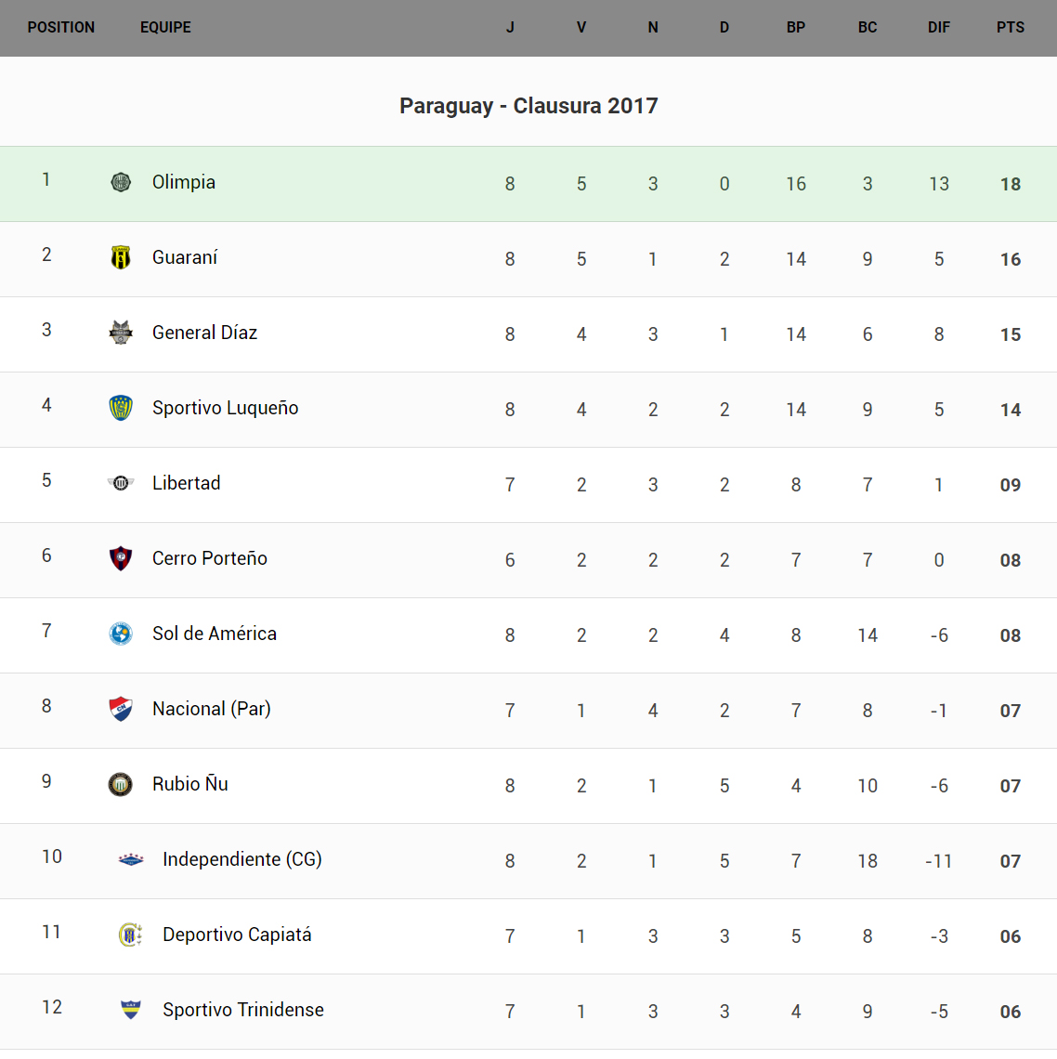Click the Libertad team logo
Screen dimensions: 1057x1059
coord(121,483)
